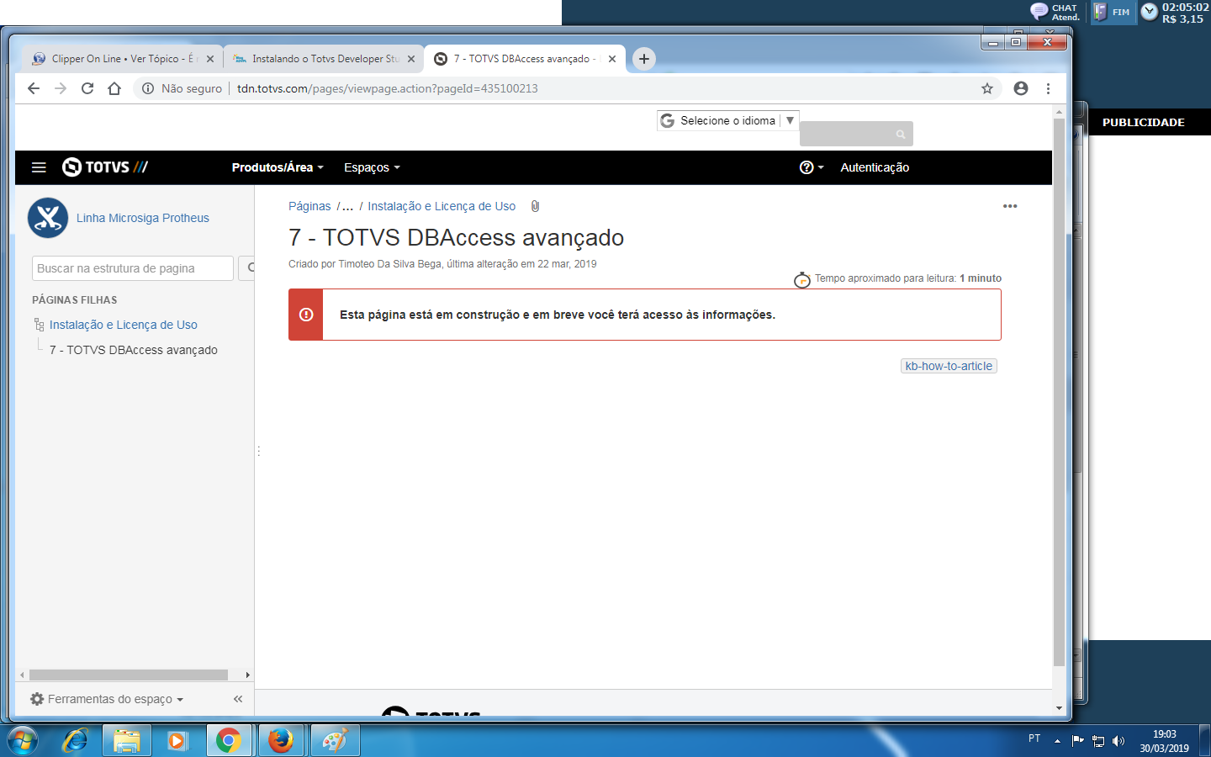This screenshot has width=1211, height=757.
Task: Click the FIM icon on the desktop
Action: pyautogui.click(x=1112, y=12)
